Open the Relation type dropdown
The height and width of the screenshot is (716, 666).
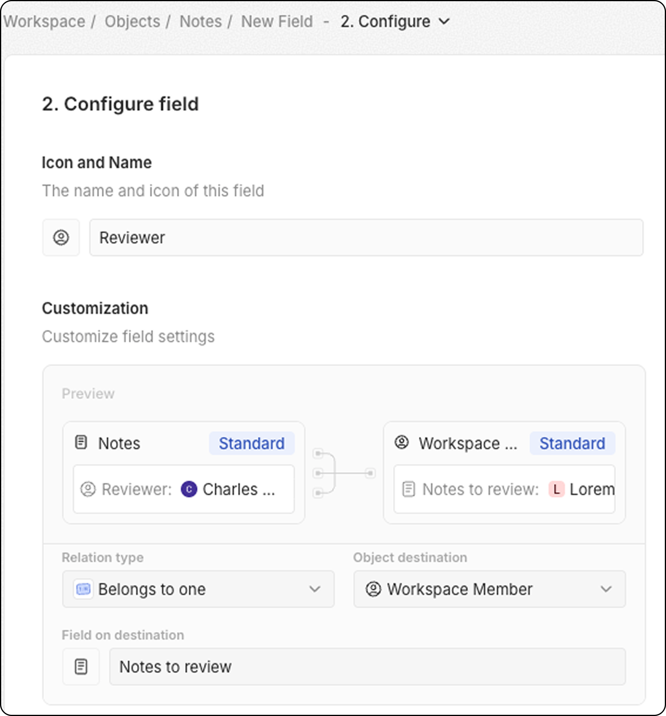coord(198,589)
